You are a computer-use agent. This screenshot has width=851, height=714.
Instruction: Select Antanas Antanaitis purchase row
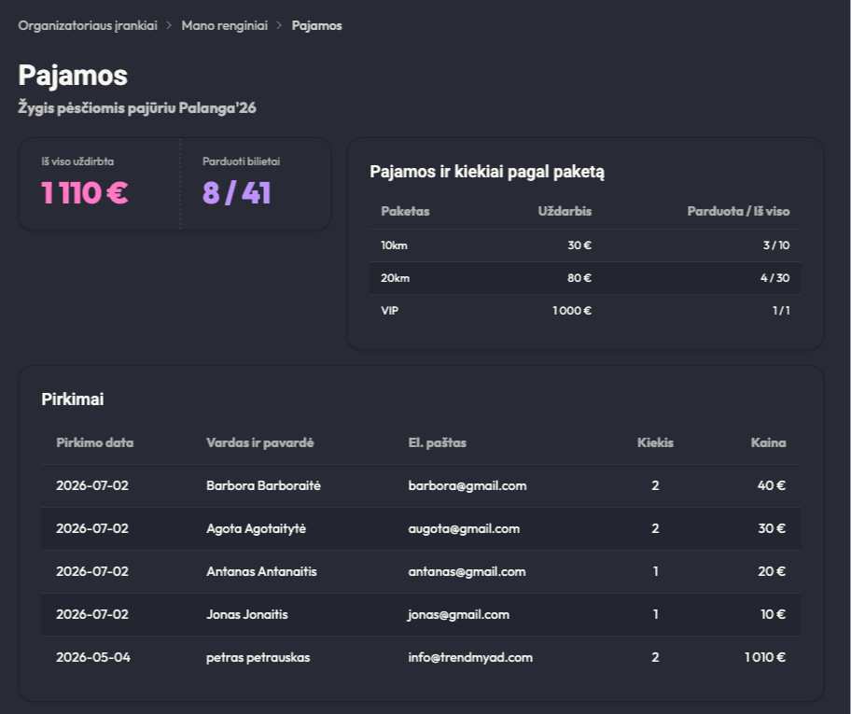click(421, 571)
